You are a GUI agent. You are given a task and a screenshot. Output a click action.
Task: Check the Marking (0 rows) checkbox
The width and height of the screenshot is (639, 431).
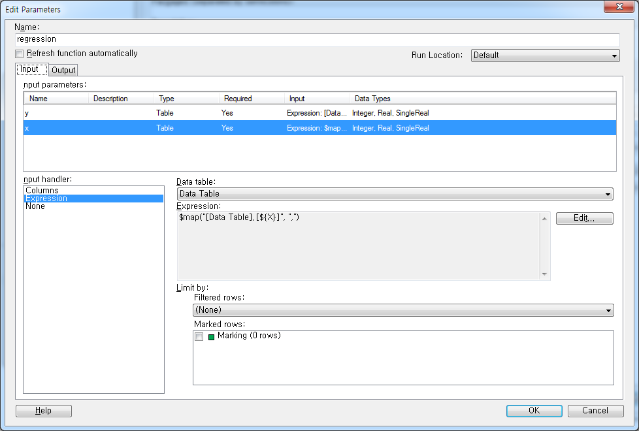pos(199,336)
